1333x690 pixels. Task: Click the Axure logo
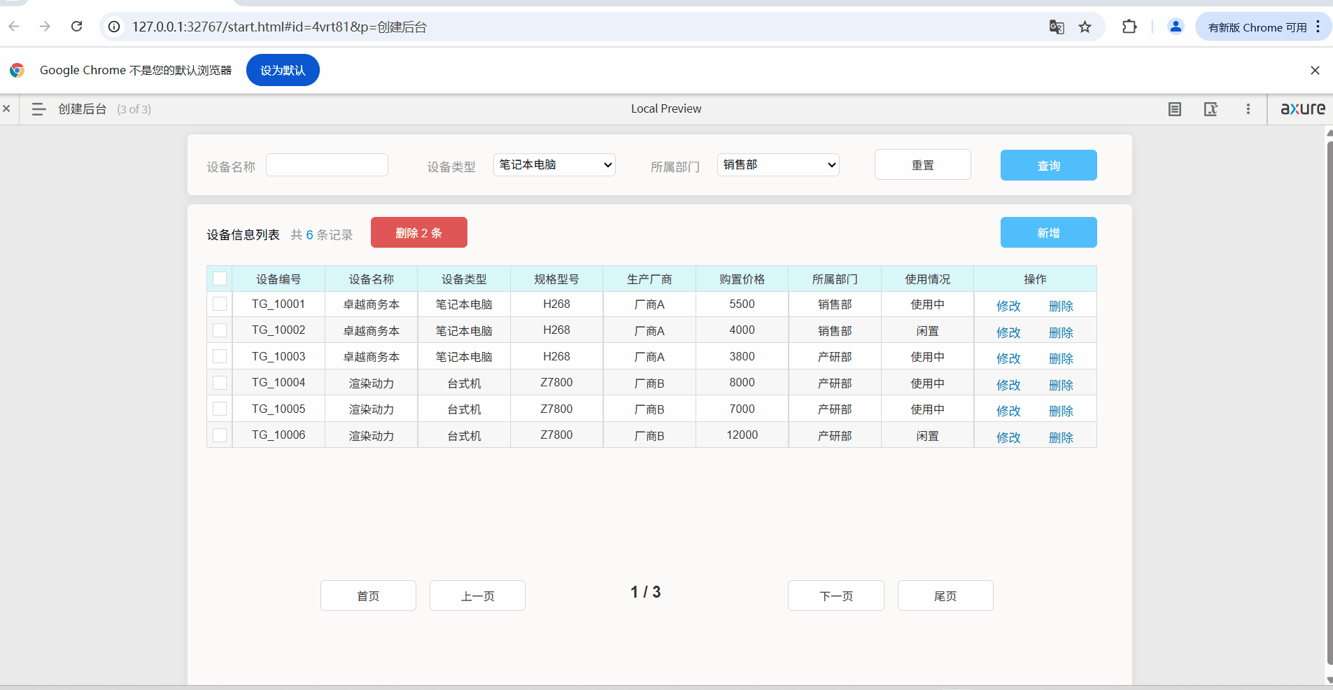pos(1302,109)
